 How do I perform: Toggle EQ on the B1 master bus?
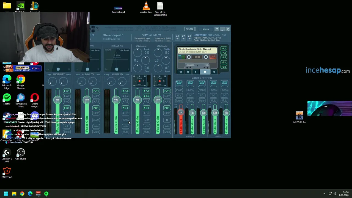(x=213, y=95)
